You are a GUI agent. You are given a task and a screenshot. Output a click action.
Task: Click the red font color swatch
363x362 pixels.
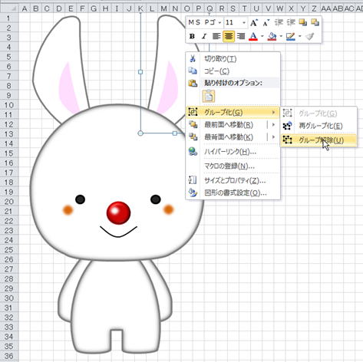253,37
